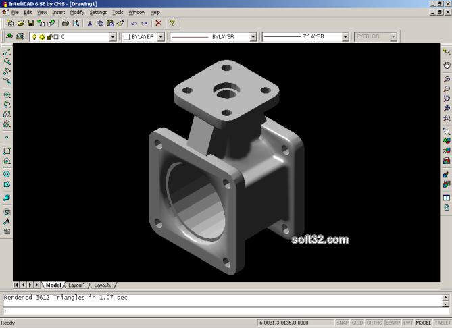
Task: Toggle LWT lineweight display in status bar
Action: (x=408, y=323)
